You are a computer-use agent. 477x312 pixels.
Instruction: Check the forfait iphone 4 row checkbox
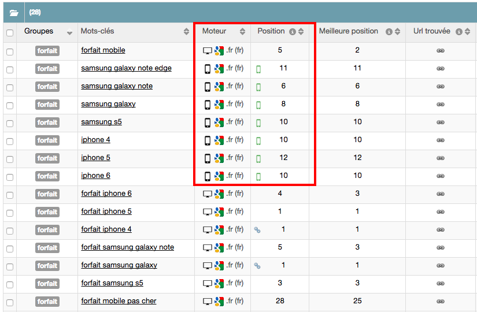tap(10, 231)
